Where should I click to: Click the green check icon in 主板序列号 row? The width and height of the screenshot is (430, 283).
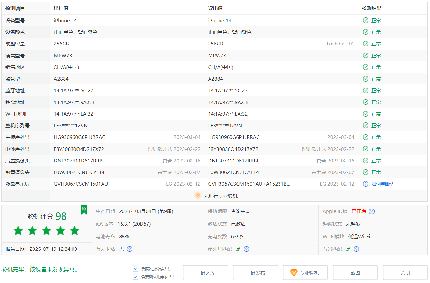coord(366,137)
